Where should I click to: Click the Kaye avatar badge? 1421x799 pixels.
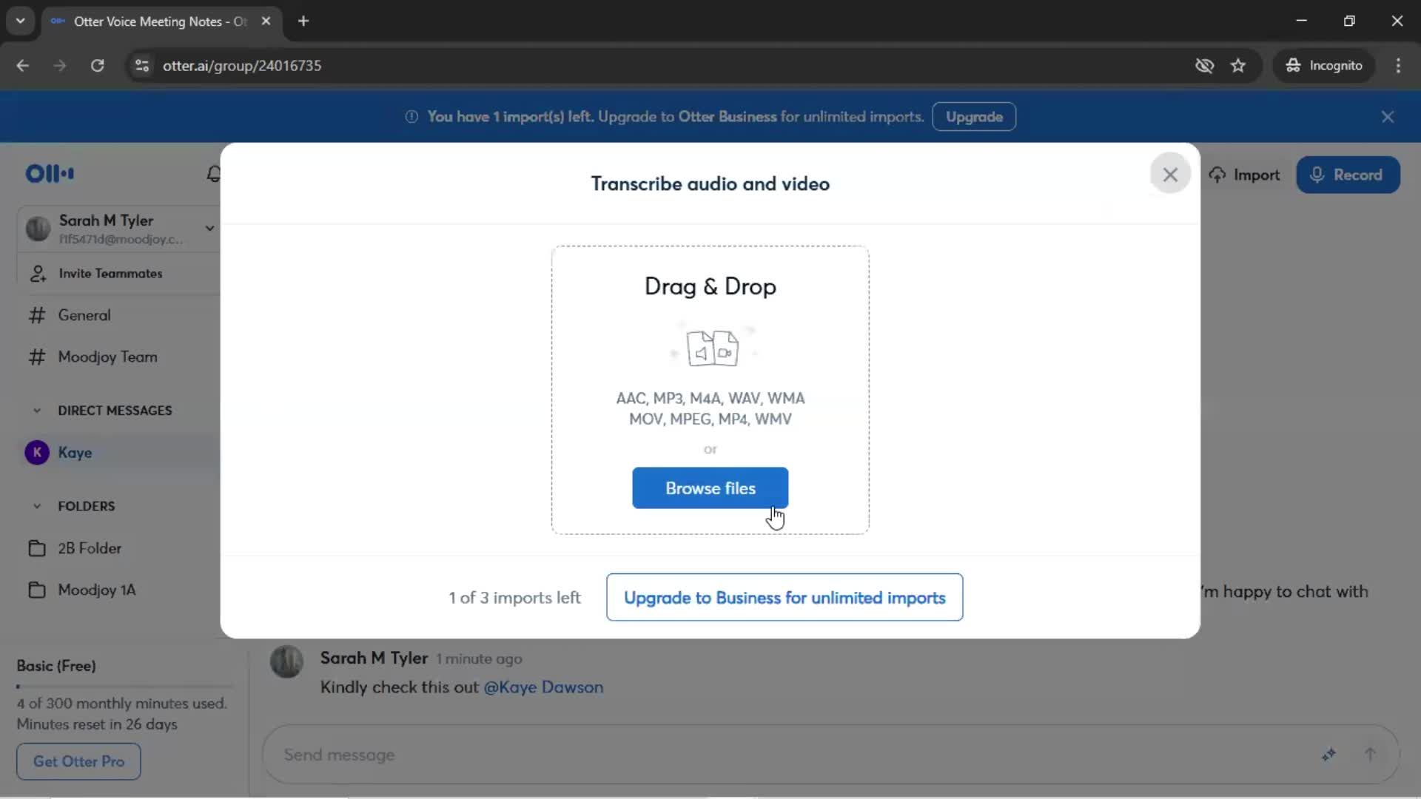tap(37, 453)
